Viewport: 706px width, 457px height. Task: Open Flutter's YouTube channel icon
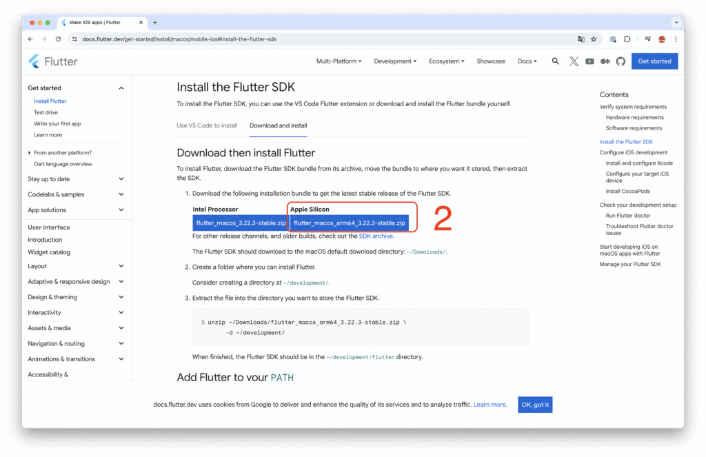[589, 61]
